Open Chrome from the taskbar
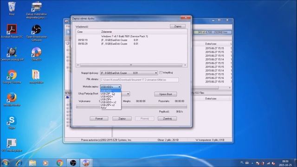Image resolution: width=297 pixels, height=167 pixels. click(59, 163)
